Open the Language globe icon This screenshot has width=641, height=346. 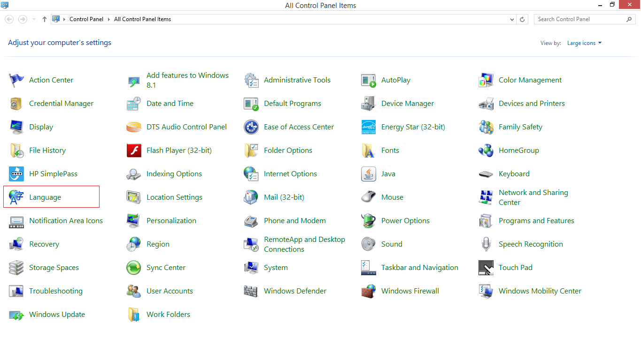pos(16,197)
